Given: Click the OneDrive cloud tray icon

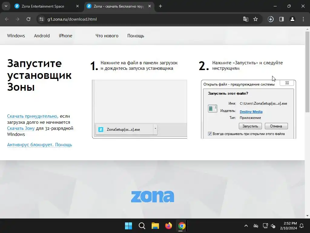Looking at the screenshot, I should pyautogui.click(x=256, y=226).
